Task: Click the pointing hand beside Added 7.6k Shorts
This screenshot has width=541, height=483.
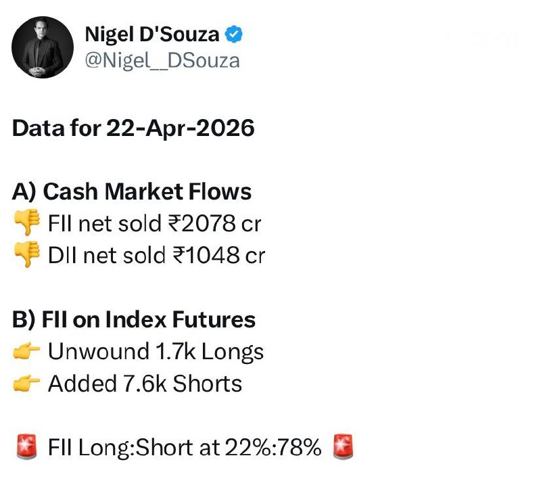Action: point(27,384)
